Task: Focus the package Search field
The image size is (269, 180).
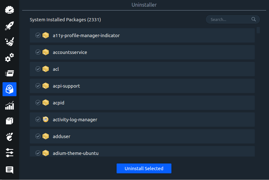Action: [233, 19]
